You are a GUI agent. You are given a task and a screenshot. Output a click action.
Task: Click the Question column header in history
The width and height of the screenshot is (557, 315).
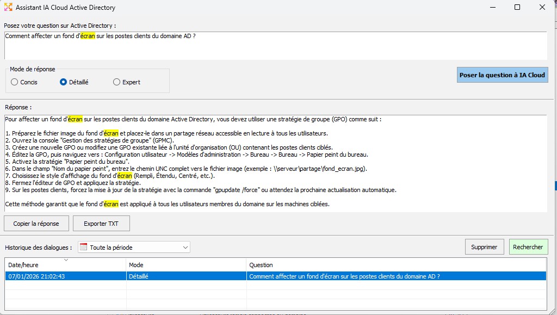396,265
